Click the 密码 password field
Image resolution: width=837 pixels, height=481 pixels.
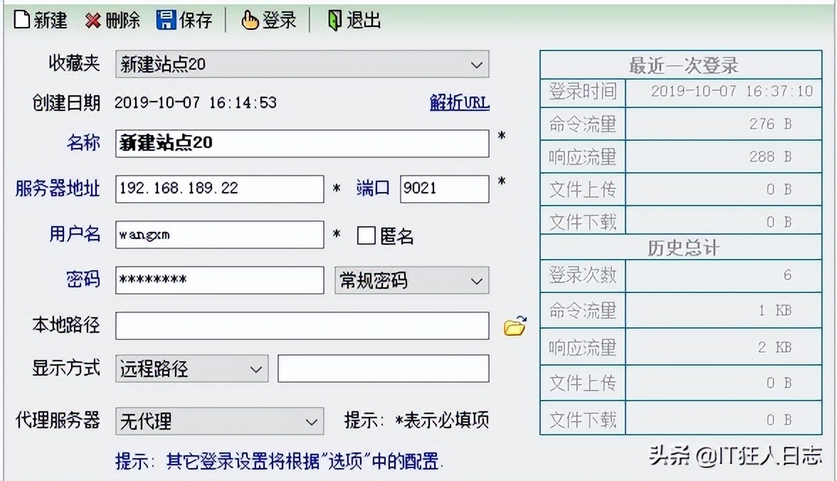click(x=219, y=280)
